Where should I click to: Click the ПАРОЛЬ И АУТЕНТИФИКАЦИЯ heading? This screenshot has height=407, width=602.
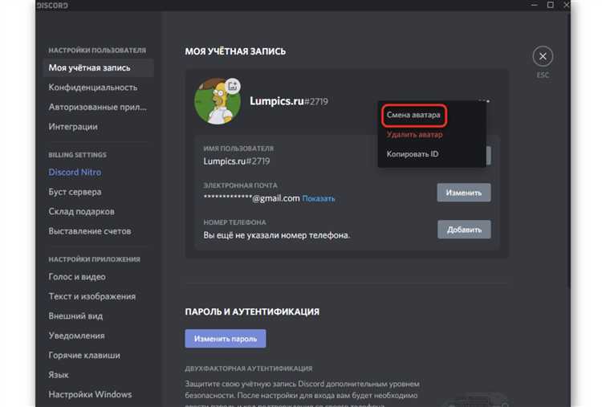coord(252,311)
